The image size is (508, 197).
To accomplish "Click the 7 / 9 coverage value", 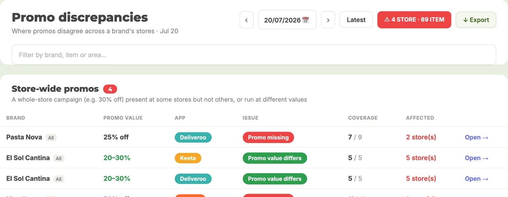I will tap(355, 137).
